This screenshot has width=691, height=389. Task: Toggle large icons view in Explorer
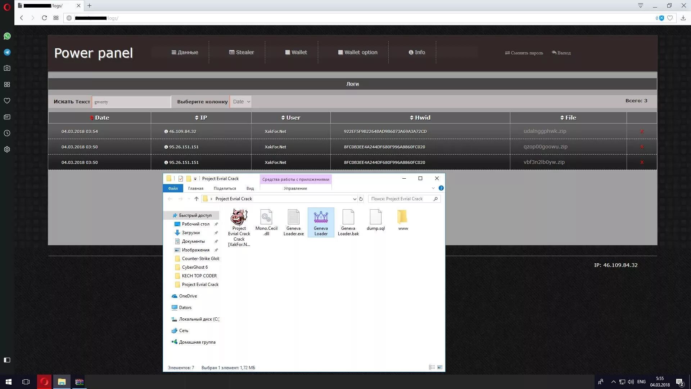click(440, 367)
